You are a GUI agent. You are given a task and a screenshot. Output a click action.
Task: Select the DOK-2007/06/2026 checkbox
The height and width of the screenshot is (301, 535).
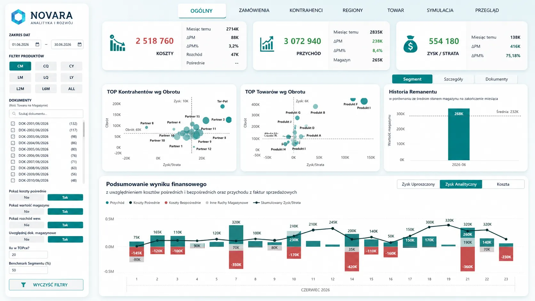pyautogui.click(x=13, y=162)
